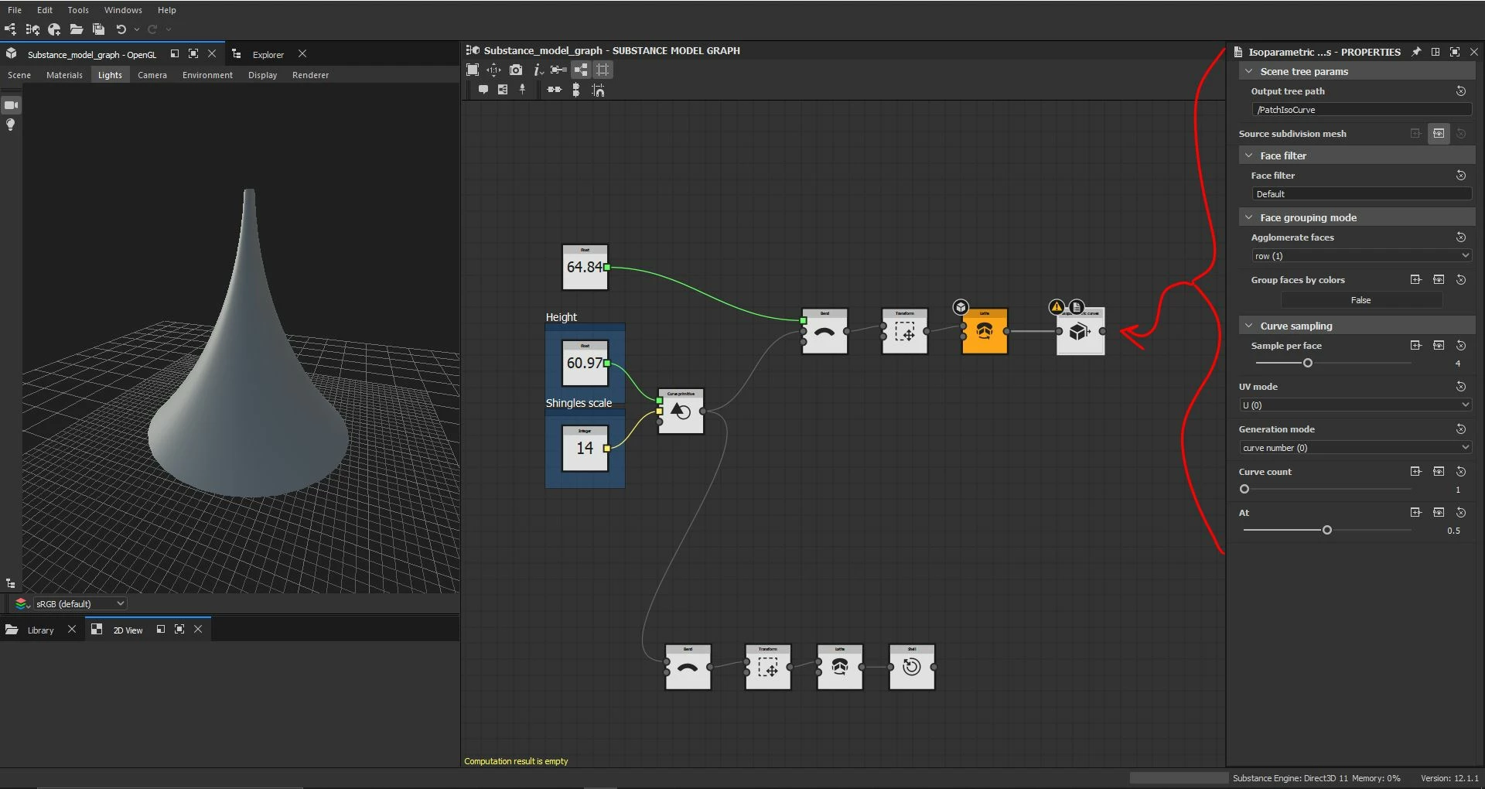This screenshot has width=1485, height=789.
Task: Click the Properties panel layout split icon
Action: click(x=1435, y=52)
